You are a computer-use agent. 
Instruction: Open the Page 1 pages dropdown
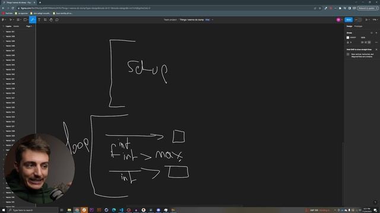coord(29,26)
